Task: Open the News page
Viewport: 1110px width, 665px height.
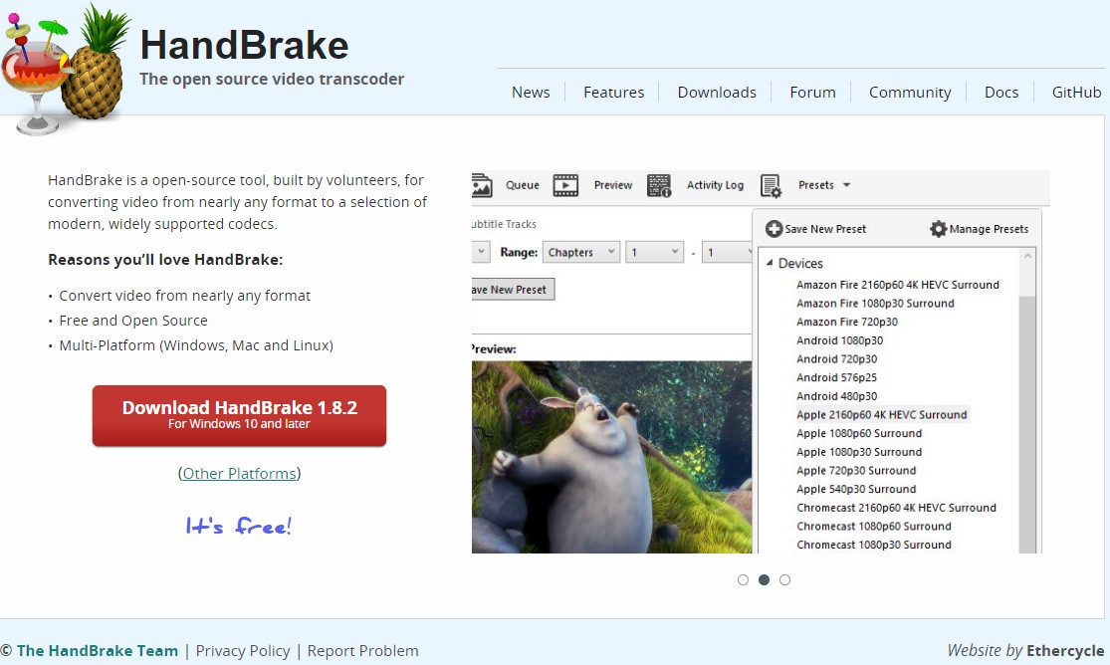Action: pyautogui.click(x=531, y=92)
